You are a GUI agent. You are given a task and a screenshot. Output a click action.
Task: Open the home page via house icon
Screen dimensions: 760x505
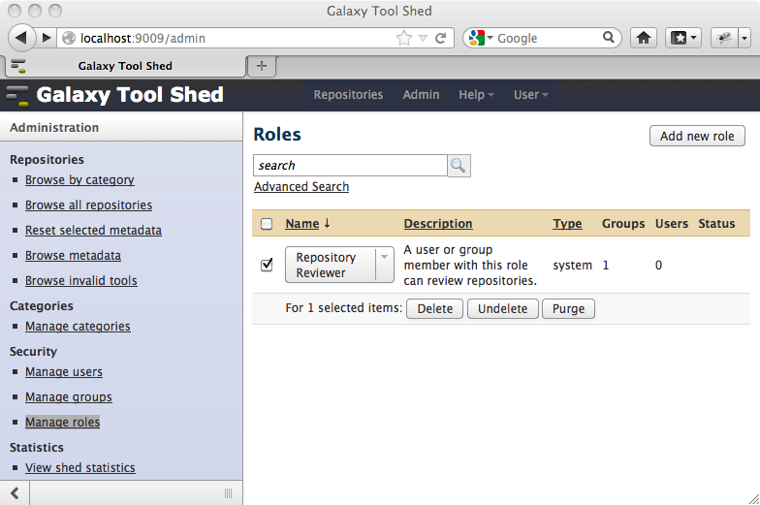[644, 38]
